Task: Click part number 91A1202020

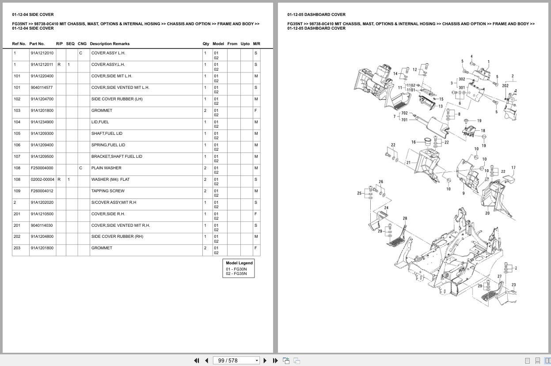Action: point(42,202)
